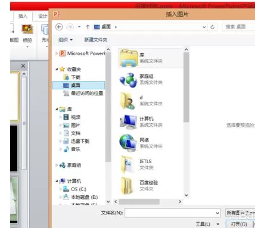
Task: Select 收藏夹 favorites star item
Action: point(70,69)
